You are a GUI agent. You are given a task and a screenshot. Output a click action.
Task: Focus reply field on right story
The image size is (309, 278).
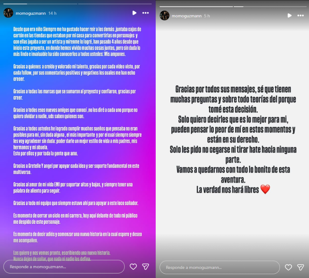(219, 267)
